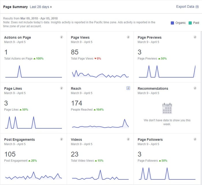Click the info icon on Recommendations card
This screenshot has height=185, width=202.
click(195, 88)
